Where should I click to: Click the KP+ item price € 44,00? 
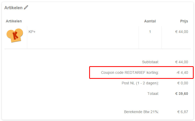[x=182, y=32]
